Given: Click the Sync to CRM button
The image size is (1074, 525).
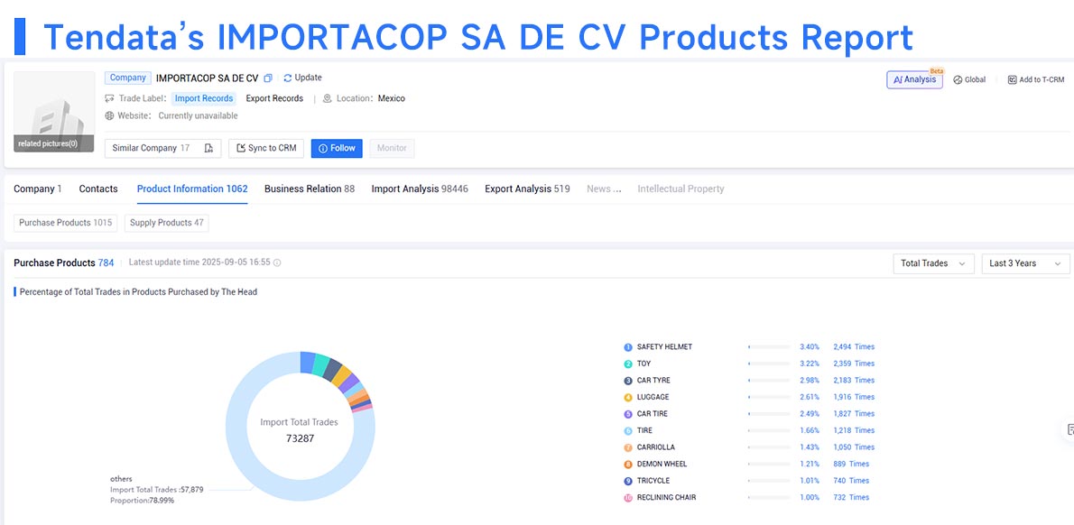Looking at the screenshot, I should [x=267, y=149].
